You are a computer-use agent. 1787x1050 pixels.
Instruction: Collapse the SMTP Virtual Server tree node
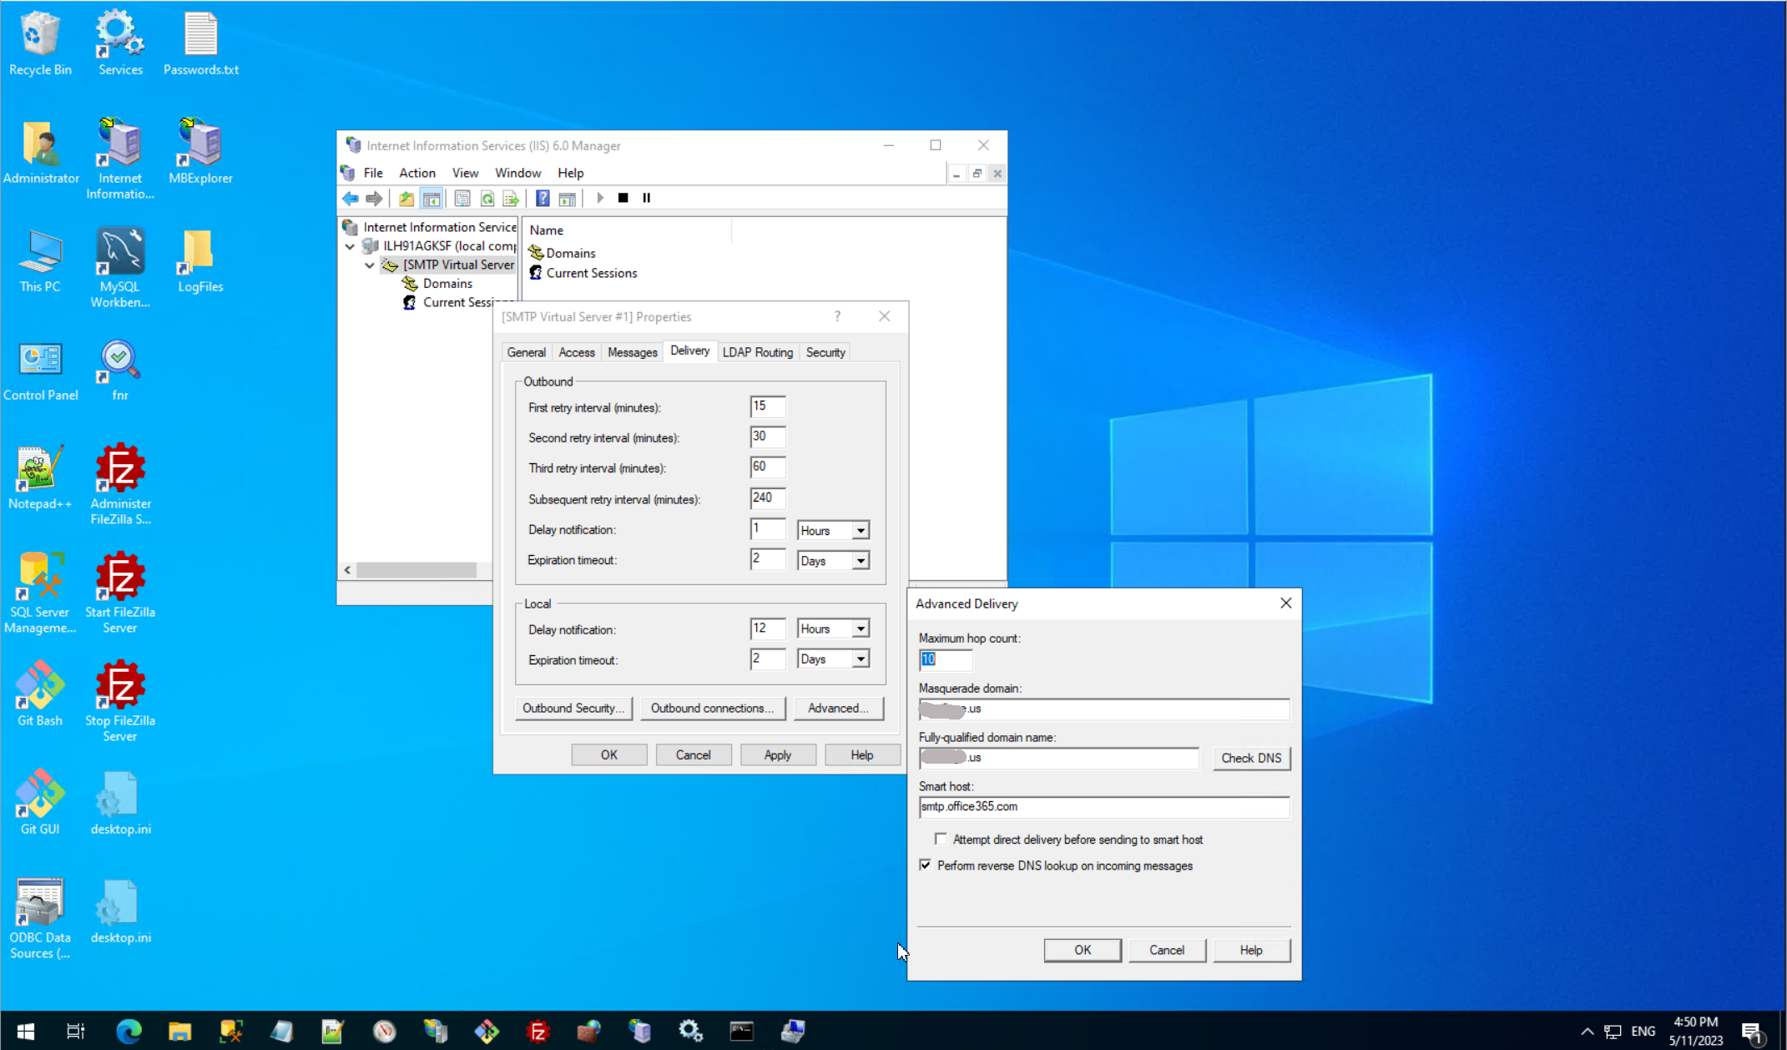pyautogui.click(x=370, y=265)
